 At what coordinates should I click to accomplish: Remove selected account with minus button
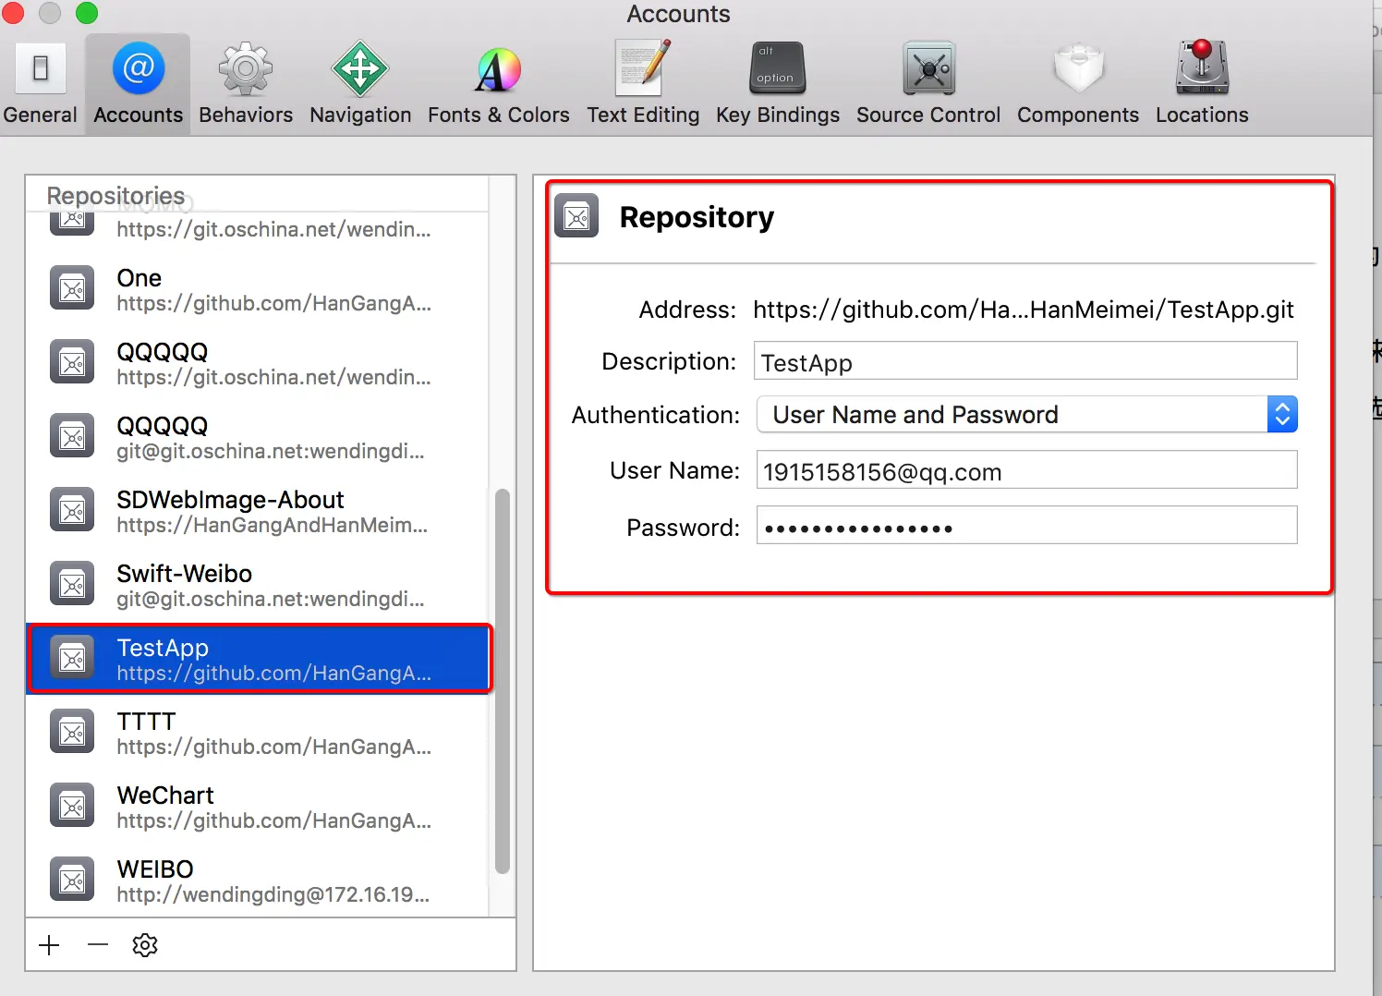click(98, 944)
